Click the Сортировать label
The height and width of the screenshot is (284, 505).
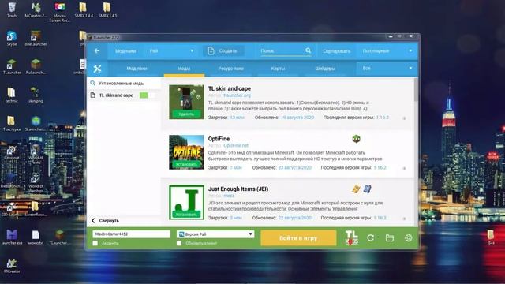point(337,50)
